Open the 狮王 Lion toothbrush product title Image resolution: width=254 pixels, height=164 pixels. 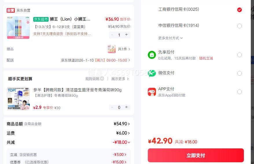(x=70, y=19)
